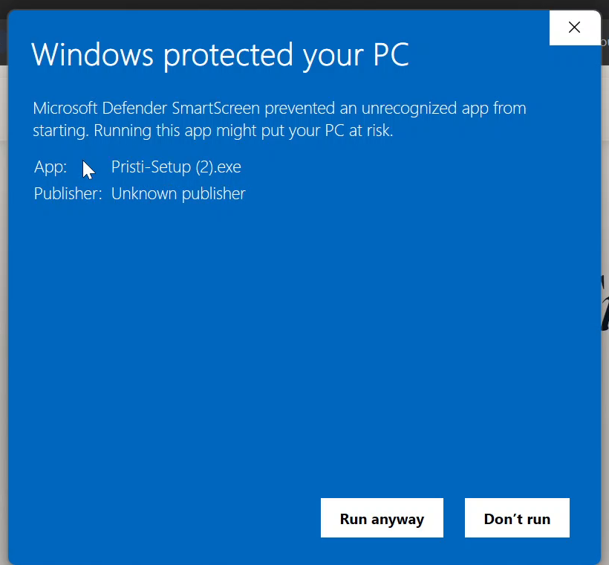Click the App: label
The height and width of the screenshot is (565, 609).
[51, 167]
